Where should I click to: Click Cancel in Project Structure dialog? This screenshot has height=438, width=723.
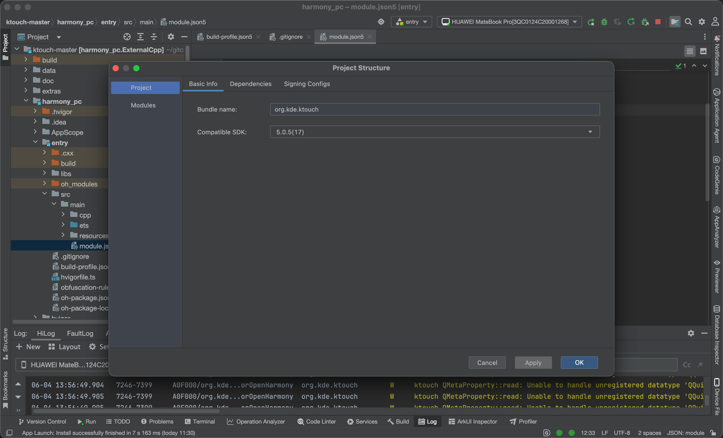pos(487,363)
